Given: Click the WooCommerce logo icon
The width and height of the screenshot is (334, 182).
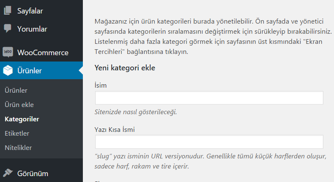Looking at the screenshot, I should click(8, 53).
